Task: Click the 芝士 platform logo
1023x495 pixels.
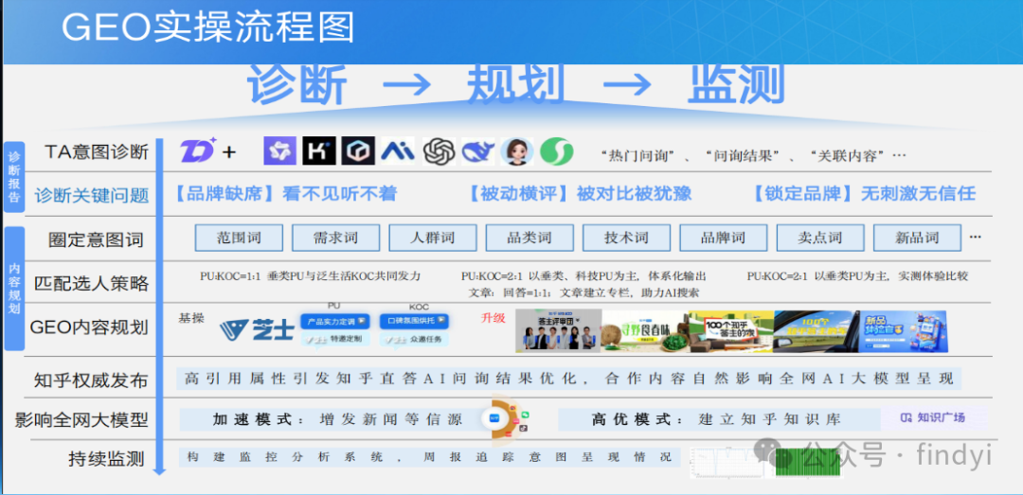Action: point(257,331)
